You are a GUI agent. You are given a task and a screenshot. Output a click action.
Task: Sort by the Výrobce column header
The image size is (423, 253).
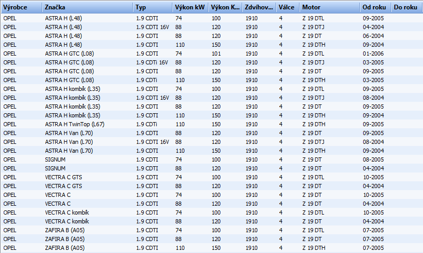click(21, 7)
